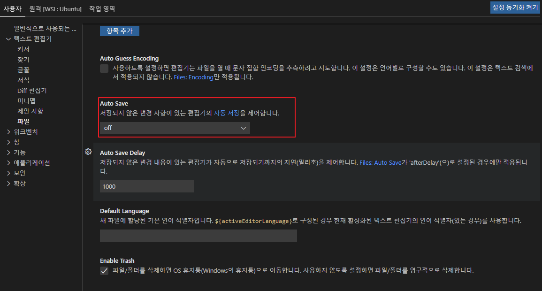Click the empty Default Language input field

198,236
